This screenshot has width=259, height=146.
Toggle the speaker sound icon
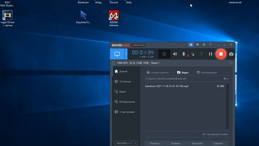(x=175, y=54)
